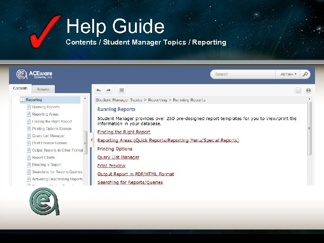Click the magnifying glass search icon
Image resolution: width=324 pixels, height=243 pixels.
pyautogui.click(x=305, y=74)
